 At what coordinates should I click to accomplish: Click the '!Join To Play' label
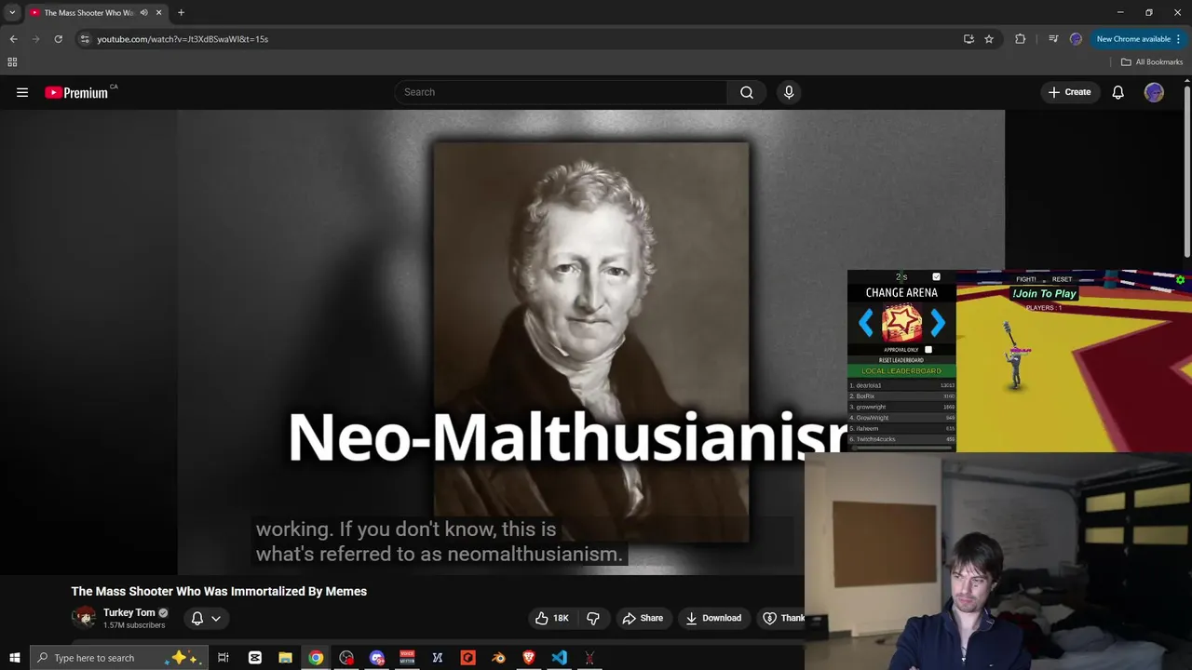tap(1044, 293)
